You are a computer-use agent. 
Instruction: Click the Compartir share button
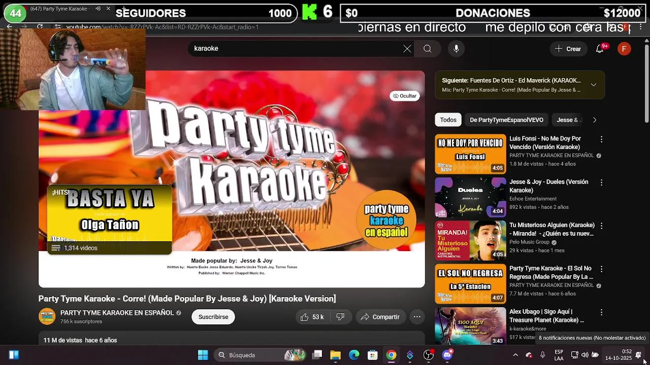click(x=380, y=317)
